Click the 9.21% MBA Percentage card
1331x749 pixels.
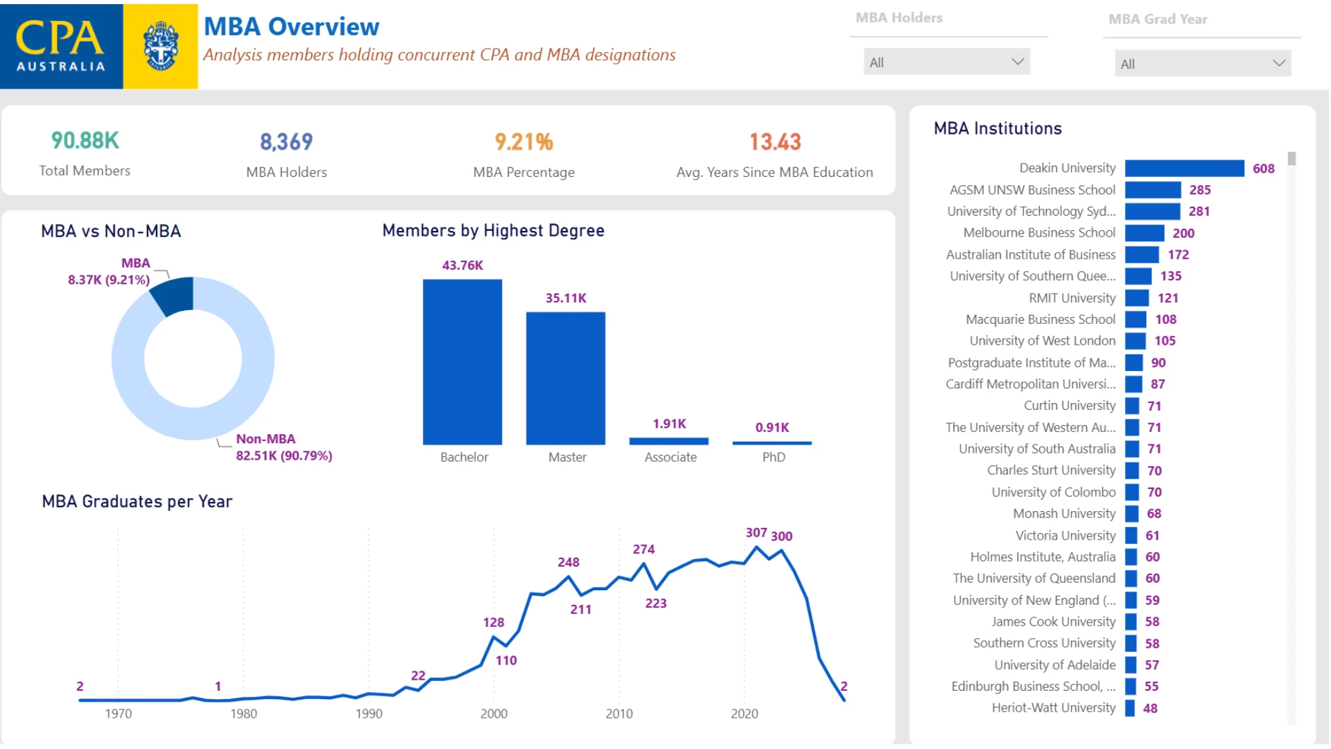(524, 154)
